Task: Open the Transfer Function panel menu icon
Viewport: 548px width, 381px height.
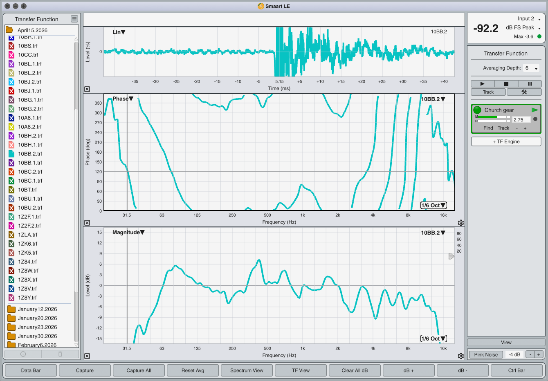Action: point(74,19)
